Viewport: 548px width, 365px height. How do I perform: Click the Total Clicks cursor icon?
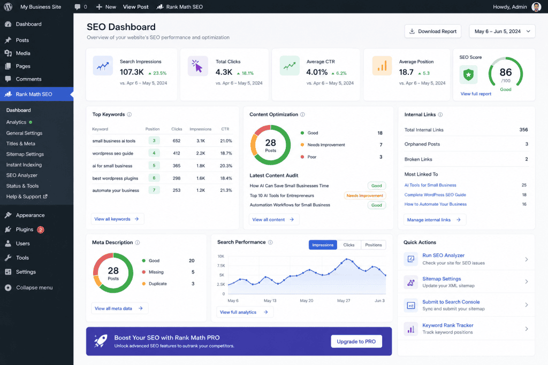[198, 66]
